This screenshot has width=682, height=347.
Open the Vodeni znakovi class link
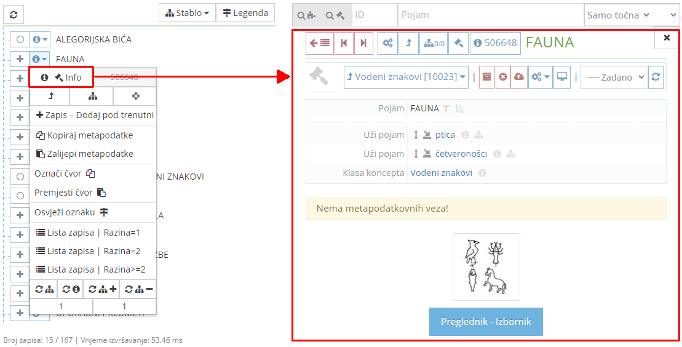pyautogui.click(x=442, y=173)
